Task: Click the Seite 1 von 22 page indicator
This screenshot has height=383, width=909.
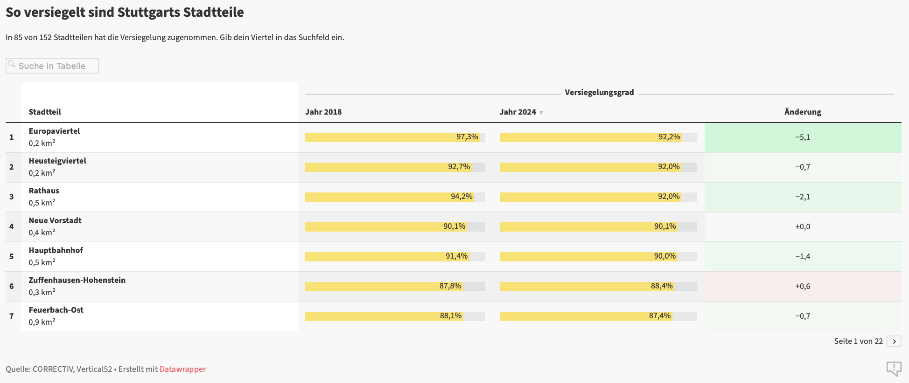Action: (x=858, y=341)
